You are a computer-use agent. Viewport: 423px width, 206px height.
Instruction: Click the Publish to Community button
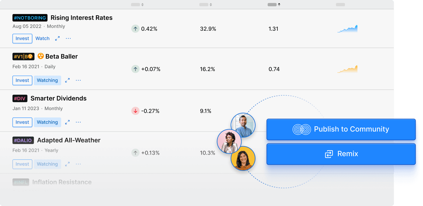coord(341,129)
